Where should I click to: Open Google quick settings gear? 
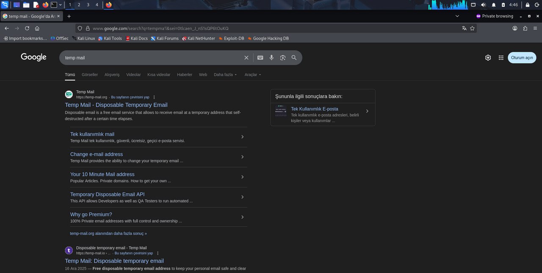488,58
